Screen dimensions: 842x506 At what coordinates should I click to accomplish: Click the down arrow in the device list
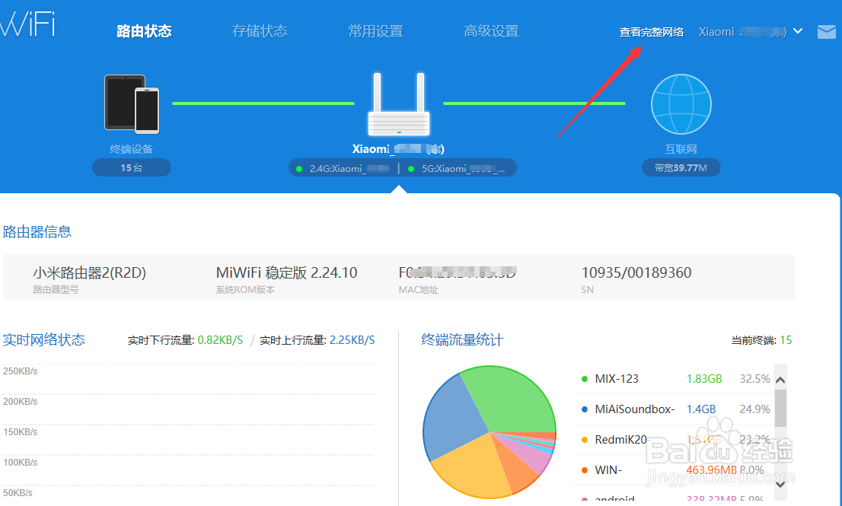pos(781,484)
